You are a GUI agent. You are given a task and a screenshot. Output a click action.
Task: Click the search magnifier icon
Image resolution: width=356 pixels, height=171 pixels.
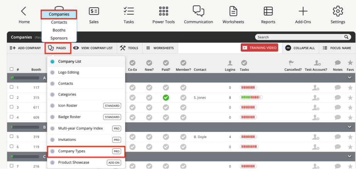click(346, 37)
